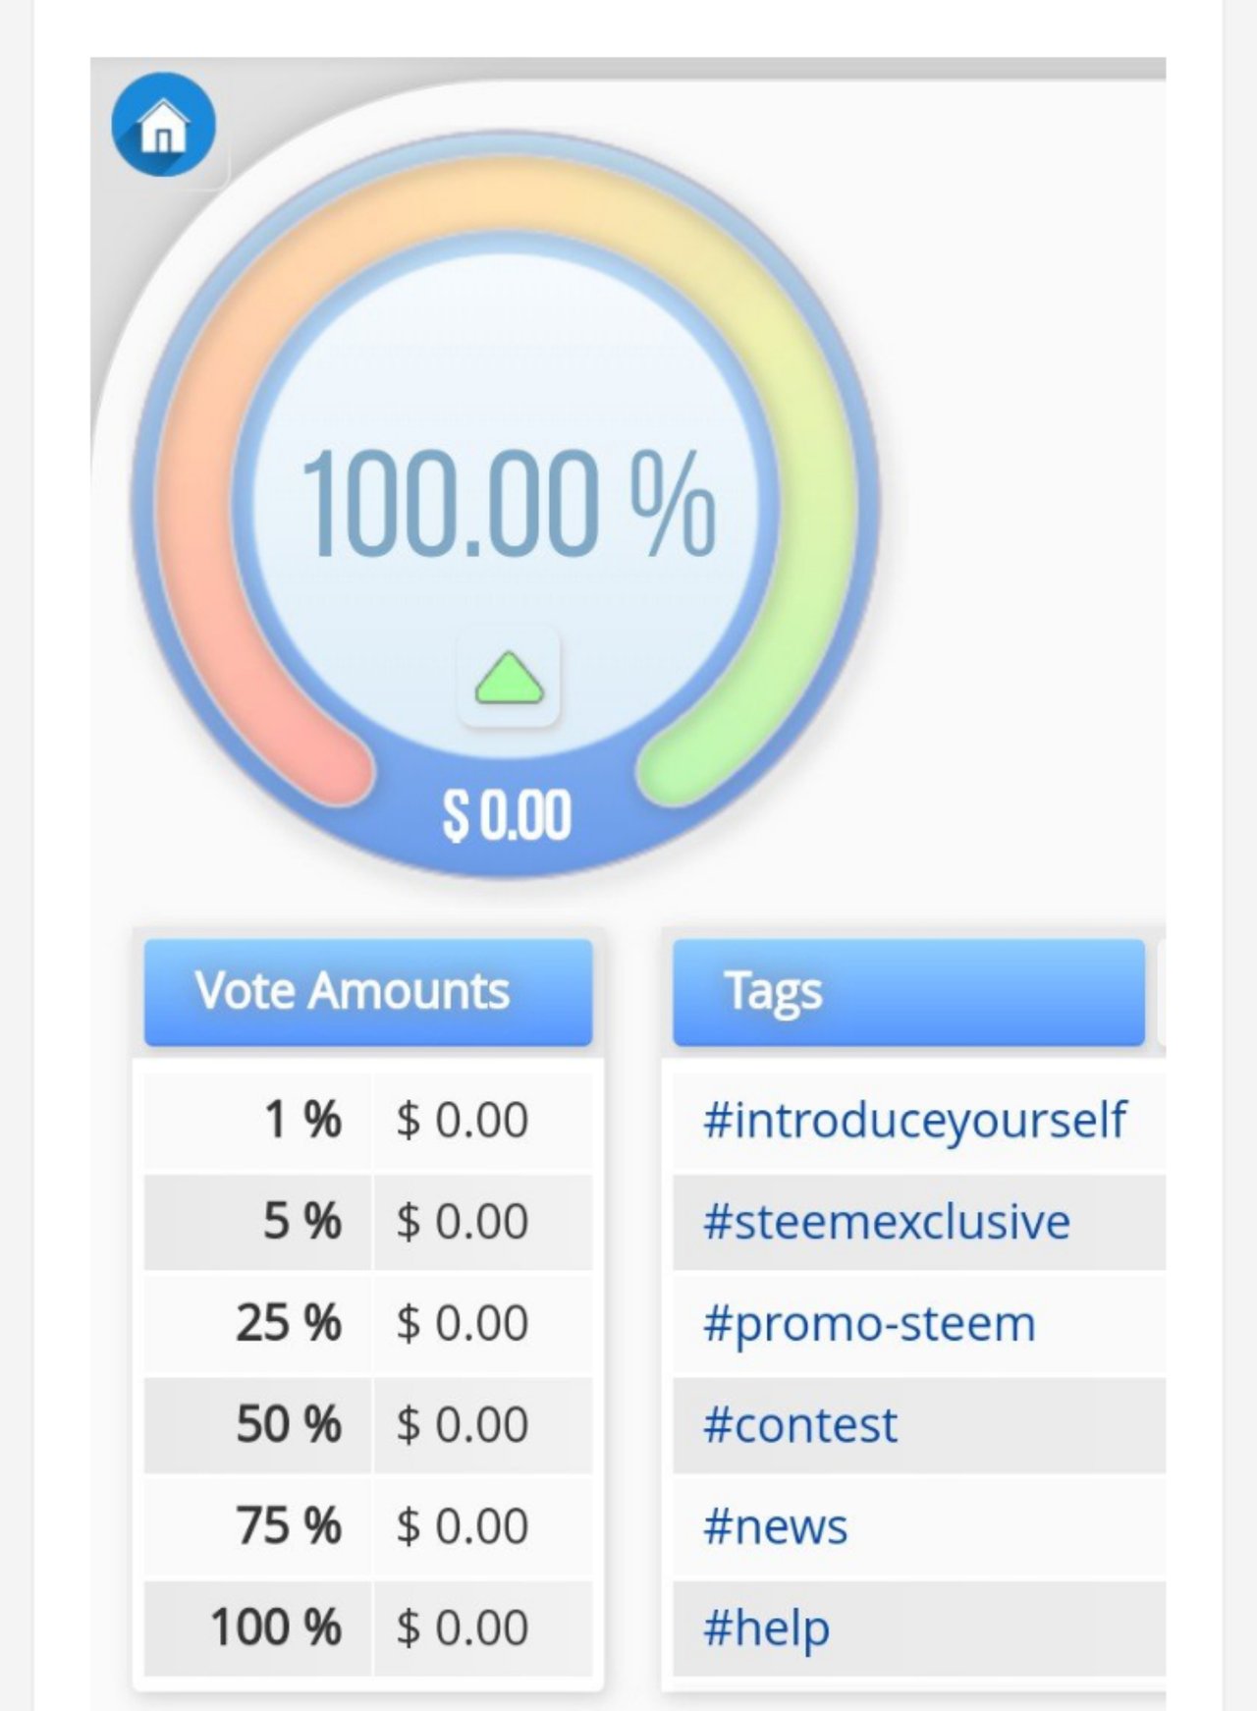Open the #help tag link
Screen dimensions: 1257x1711
pos(766,1628)
